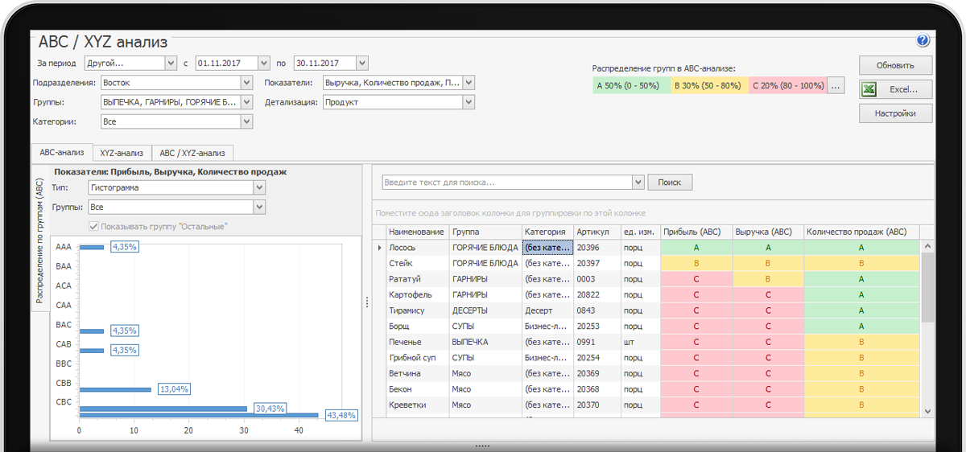Open the Детализация dropdown showing Продукт
966x452 pixels.
tap(468, 102)
